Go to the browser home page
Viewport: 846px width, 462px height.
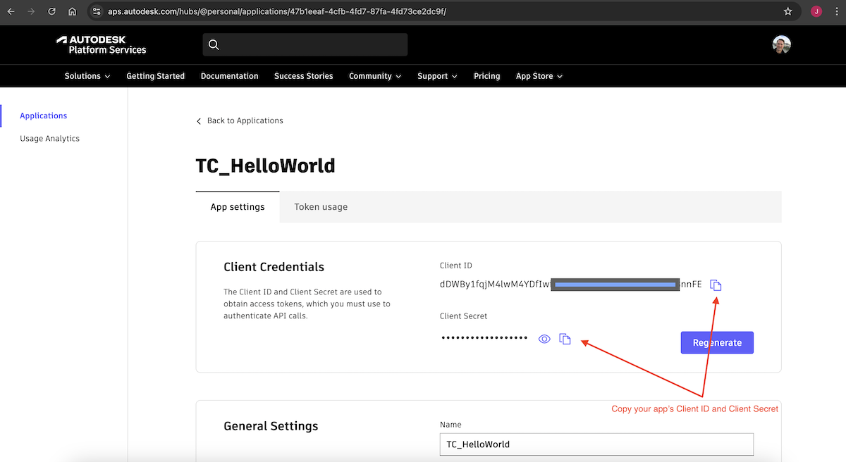(x=72, y=12)
